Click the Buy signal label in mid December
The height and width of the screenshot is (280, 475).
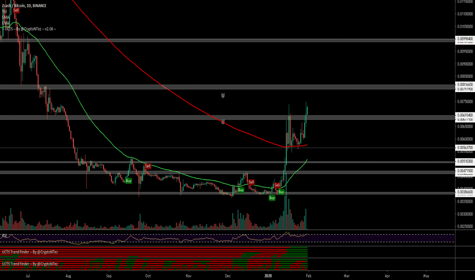(241, 190)
